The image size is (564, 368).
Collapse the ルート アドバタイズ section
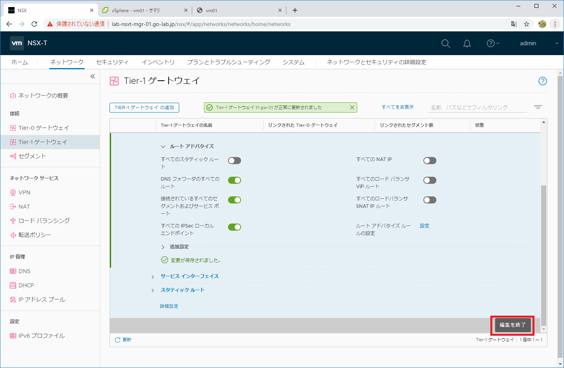[x=163, y=146]
